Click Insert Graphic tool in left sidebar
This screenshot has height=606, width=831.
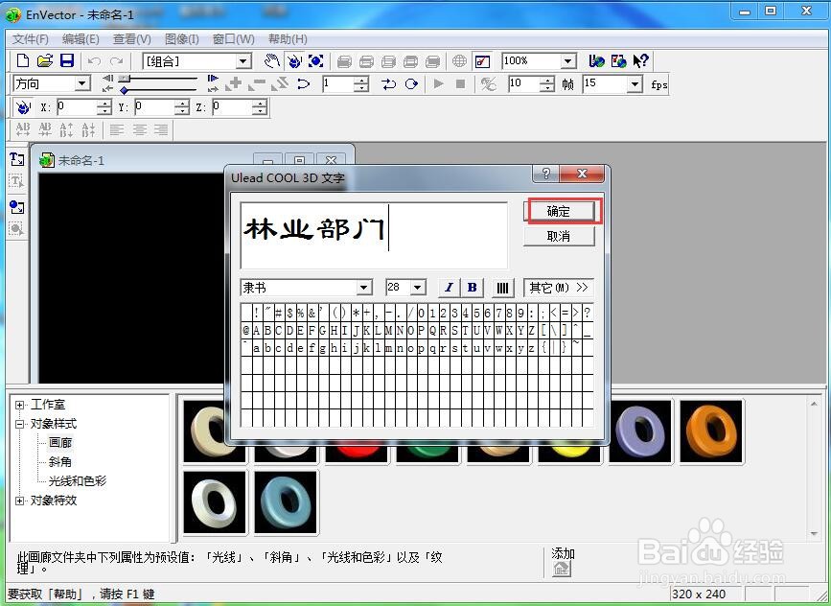click(x=17, y=207)
